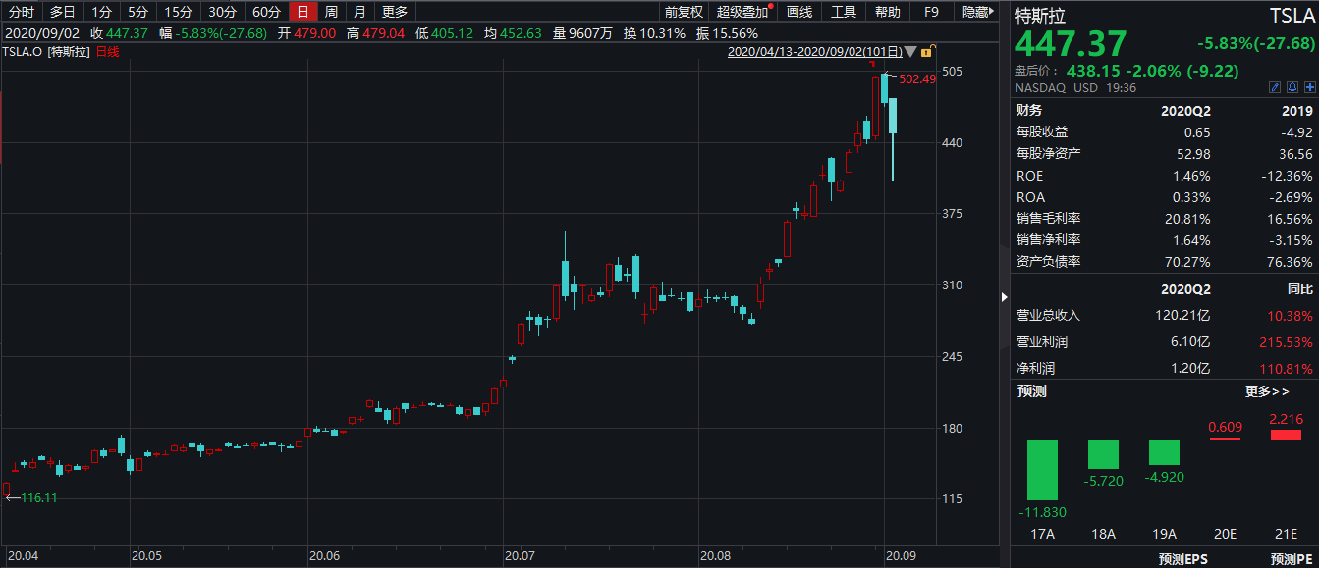Click the 17A bar showing -11.830
The width and height of the screenshot is (1319, 568).
point(1042,470)
